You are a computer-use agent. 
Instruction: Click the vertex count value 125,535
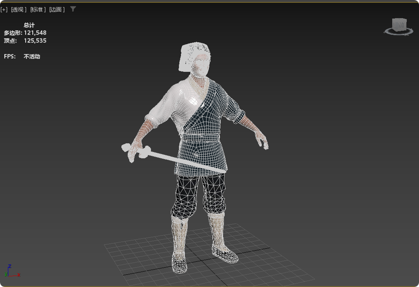(35, 41)
